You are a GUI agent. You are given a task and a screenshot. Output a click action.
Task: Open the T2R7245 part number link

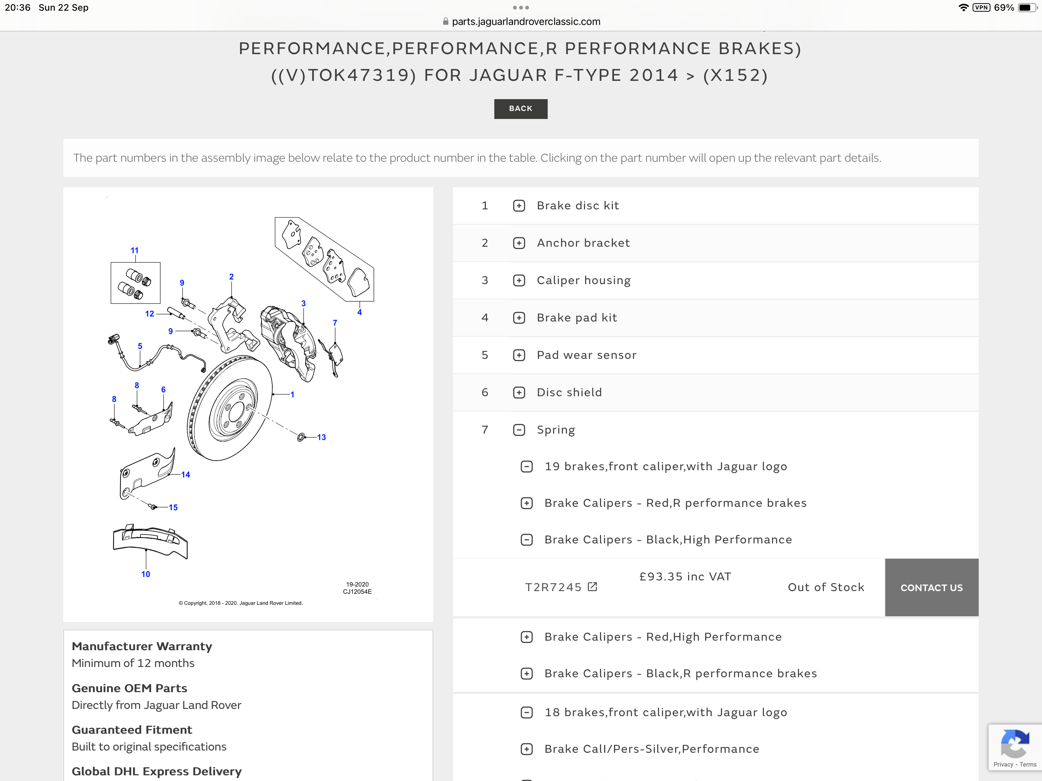coord(553,587)
